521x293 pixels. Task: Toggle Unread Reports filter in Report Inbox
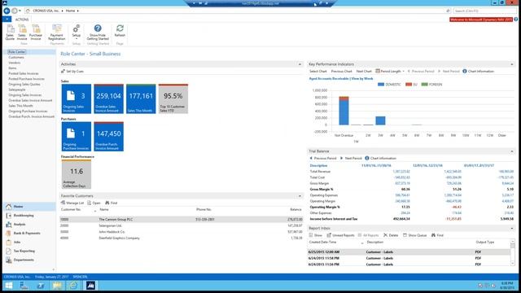click(x=340, y=235)
